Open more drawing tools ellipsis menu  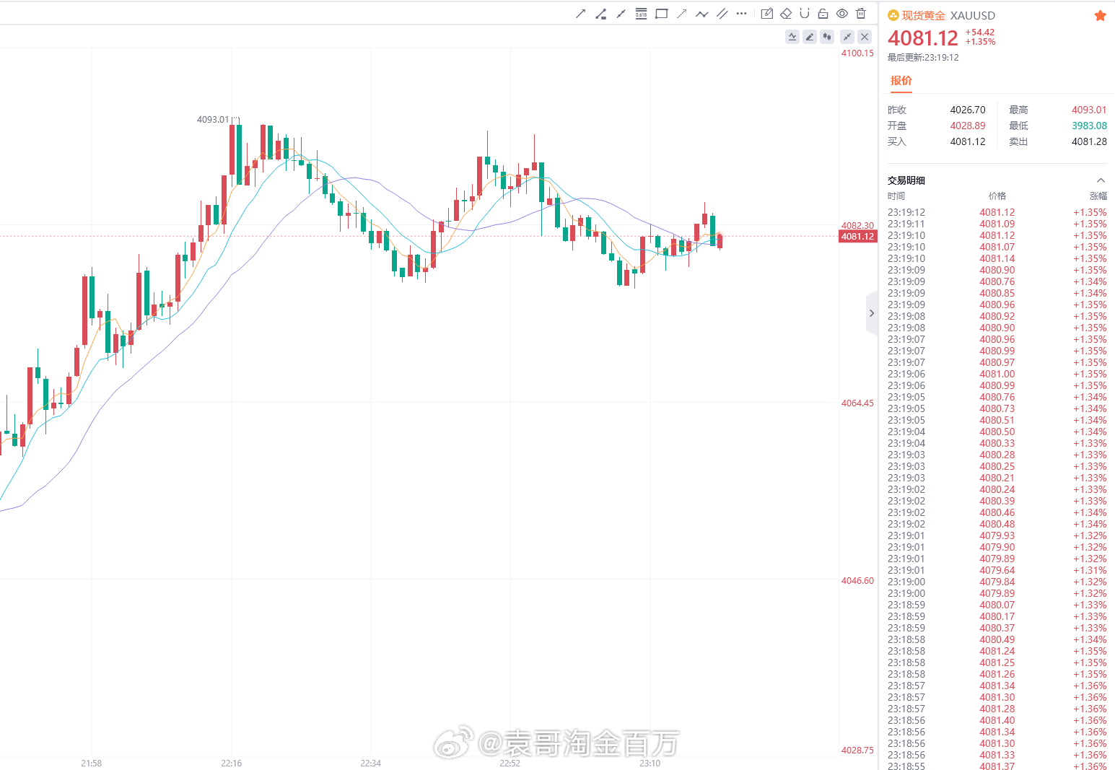(741, 14)
